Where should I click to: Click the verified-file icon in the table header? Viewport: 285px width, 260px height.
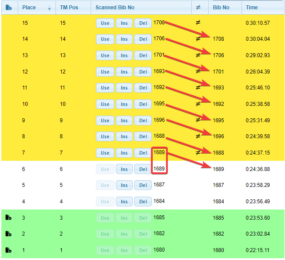tap(9, 8)
